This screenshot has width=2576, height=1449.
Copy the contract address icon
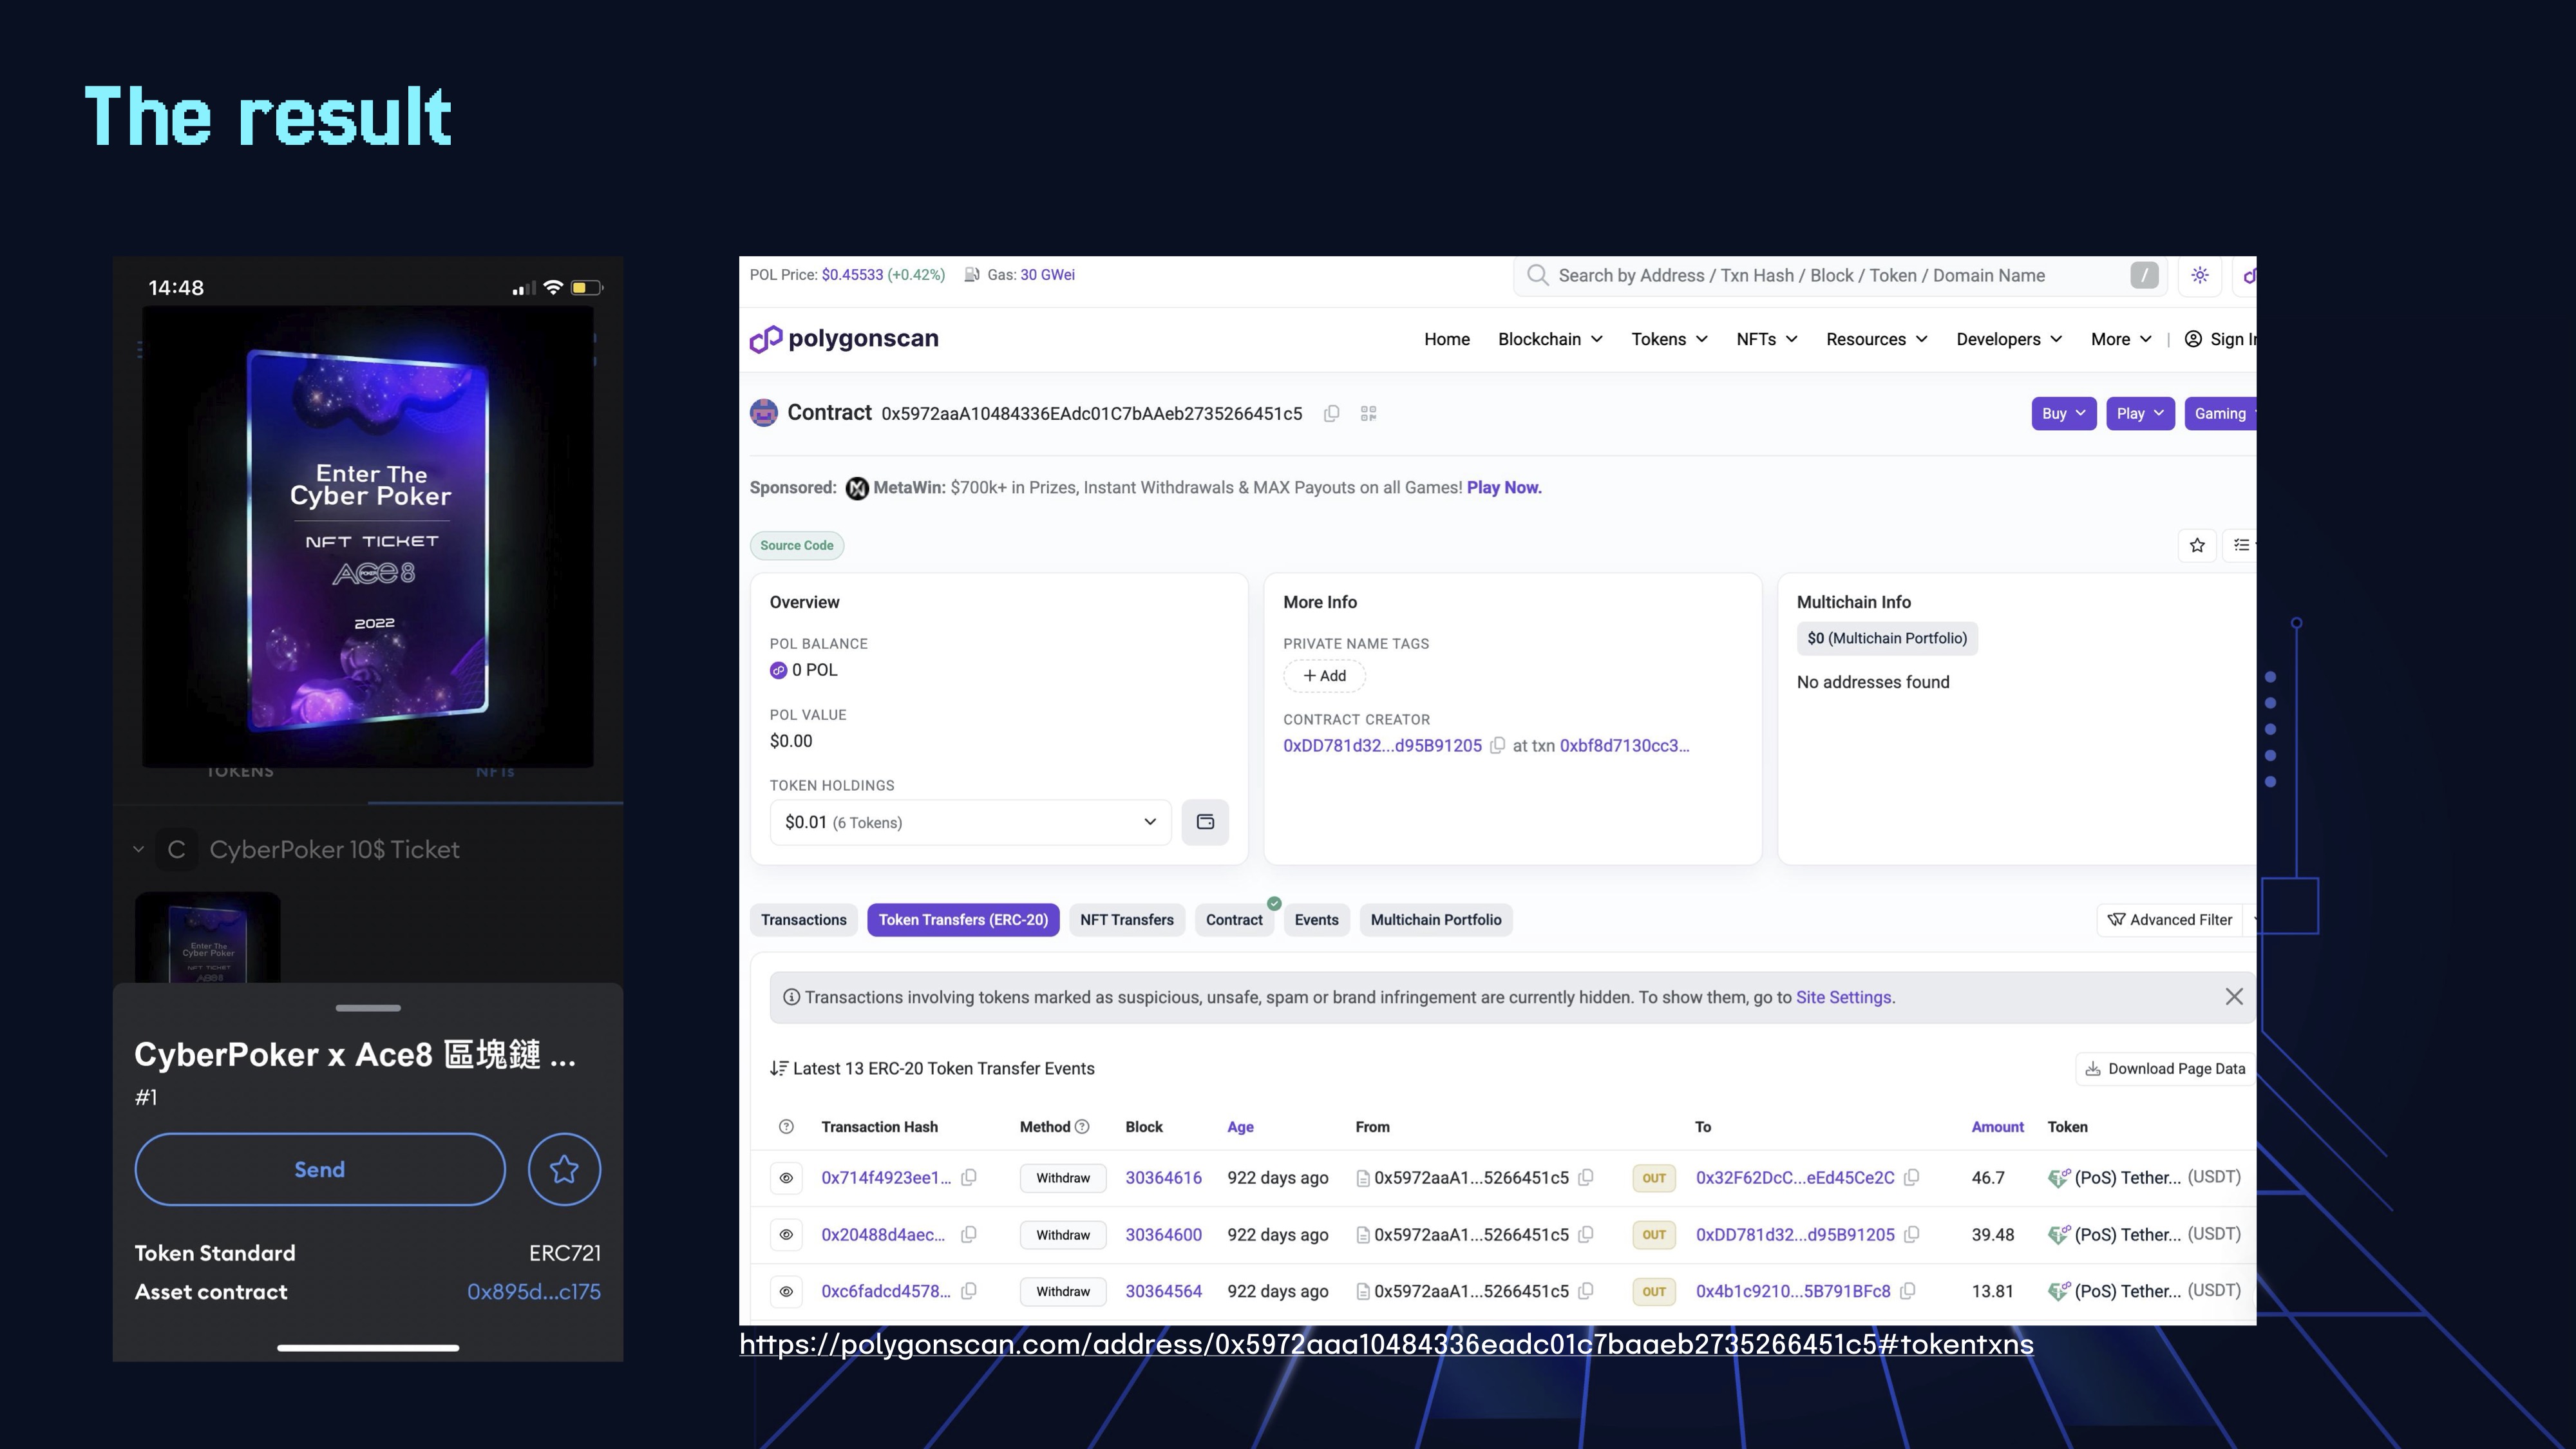[x=1331, y=414]
